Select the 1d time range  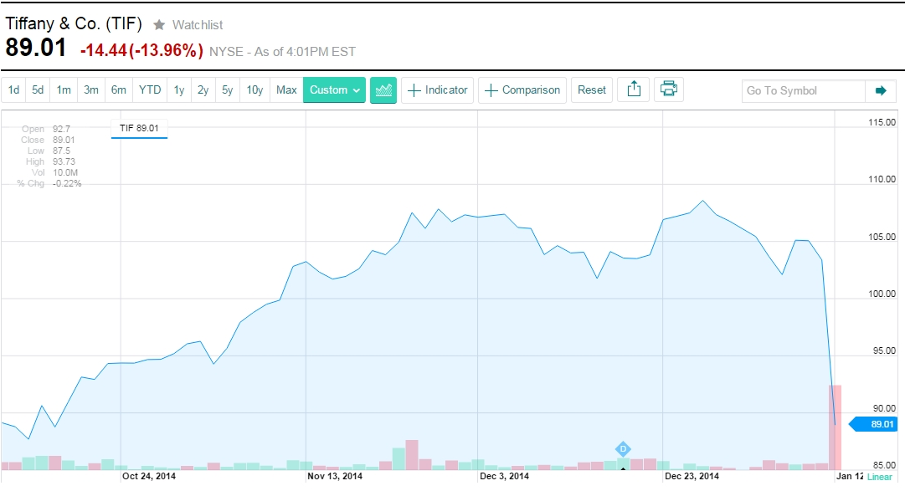[x=14, y=90]
